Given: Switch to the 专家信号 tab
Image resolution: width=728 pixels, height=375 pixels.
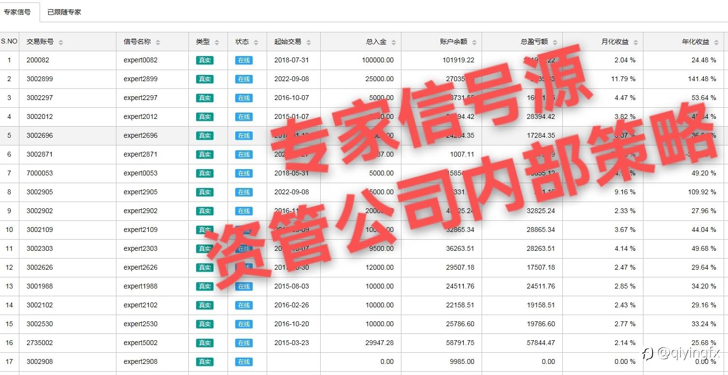Looking at the screenshot, I should tap(17, 12).
